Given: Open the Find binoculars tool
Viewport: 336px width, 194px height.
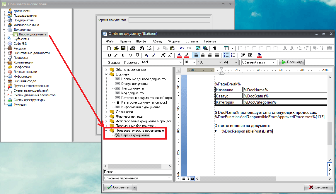Looking at the screenshot, I should point(142,48).
